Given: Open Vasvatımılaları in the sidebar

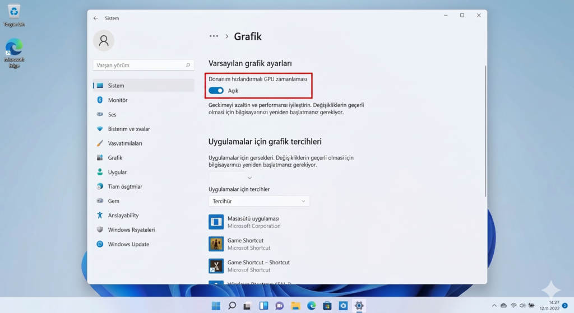Looking at the screenshot, I should [x=143, y=143].
